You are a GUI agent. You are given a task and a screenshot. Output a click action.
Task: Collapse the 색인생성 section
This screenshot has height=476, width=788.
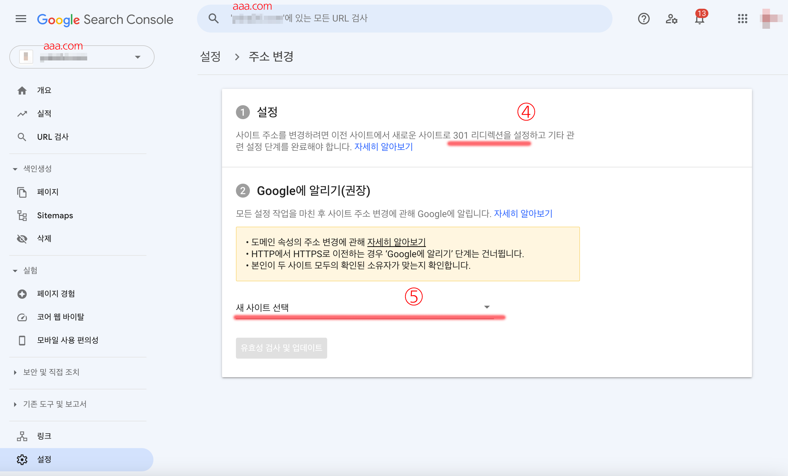[x=15, y=169]
